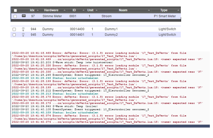
Task: Click the error log line at 19:41:20.330 'Error: dzVents'
Action: click(99, 66)
